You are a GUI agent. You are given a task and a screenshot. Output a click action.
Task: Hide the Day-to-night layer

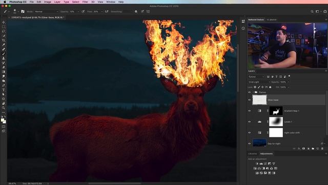pyautogui.click(x=250, y=143)
